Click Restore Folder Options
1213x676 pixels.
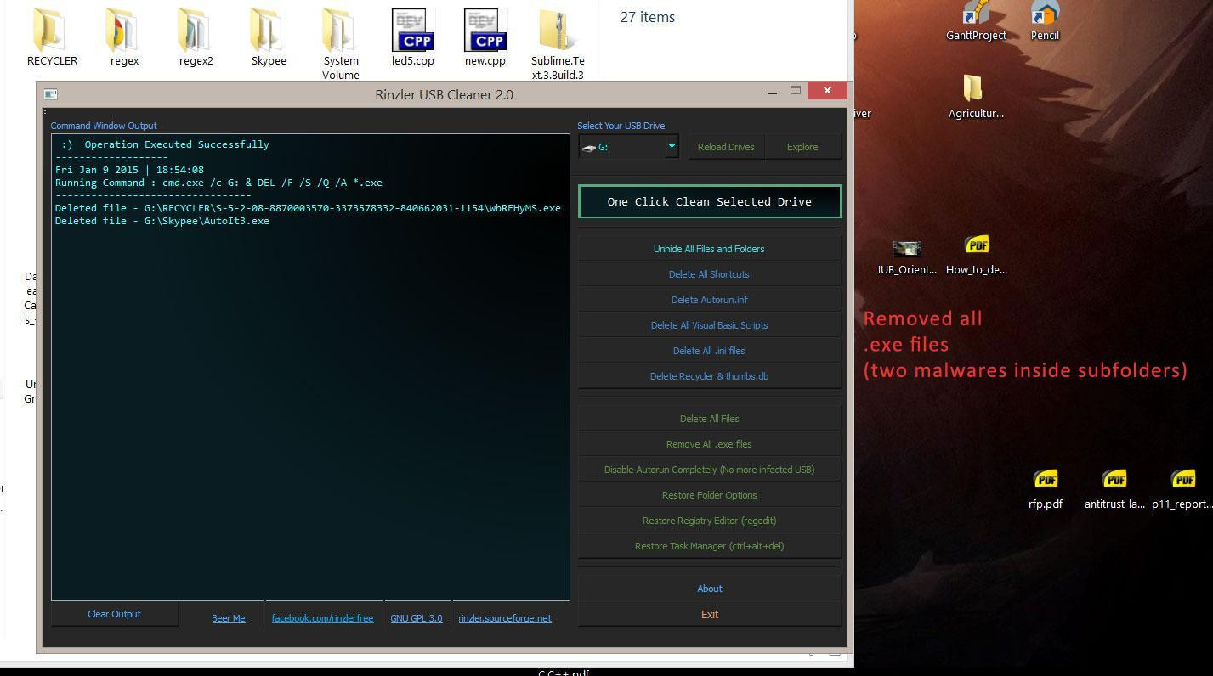tap(709, 495)
